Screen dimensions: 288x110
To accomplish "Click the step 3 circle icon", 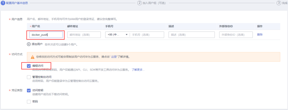I will pos(278,3).
